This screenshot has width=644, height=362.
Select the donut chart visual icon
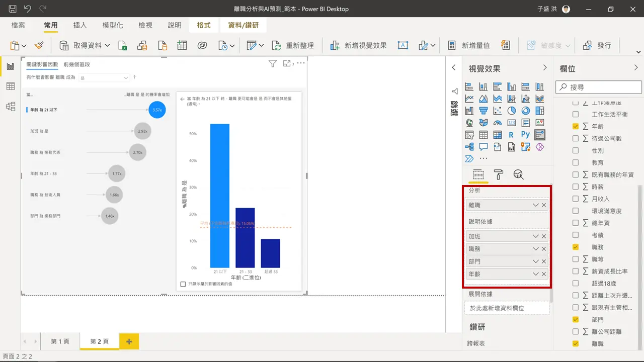pos(526,111)
